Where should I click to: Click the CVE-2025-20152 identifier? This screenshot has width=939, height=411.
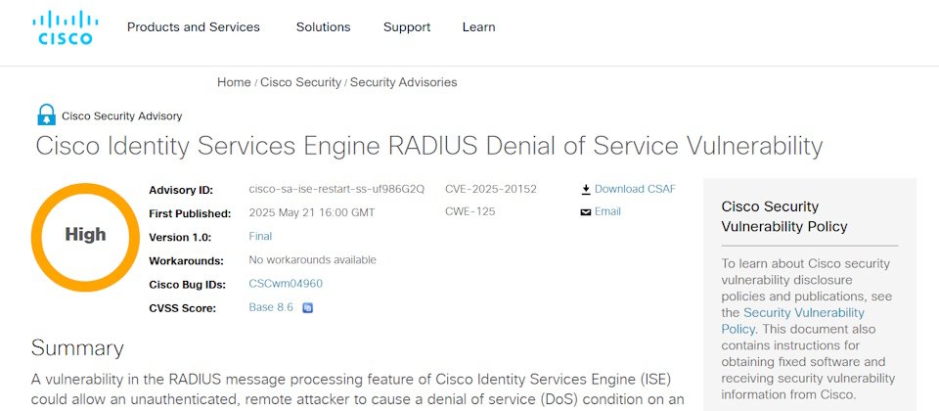[491, 189]
